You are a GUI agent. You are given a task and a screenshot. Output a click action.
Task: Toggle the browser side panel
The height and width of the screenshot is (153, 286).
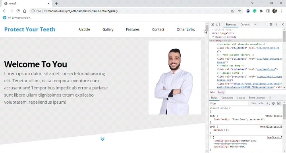click(268, 11)
